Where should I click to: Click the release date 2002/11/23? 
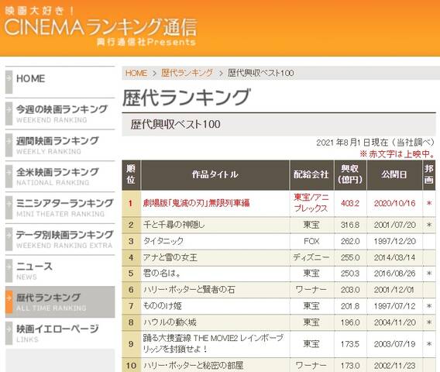394,365
